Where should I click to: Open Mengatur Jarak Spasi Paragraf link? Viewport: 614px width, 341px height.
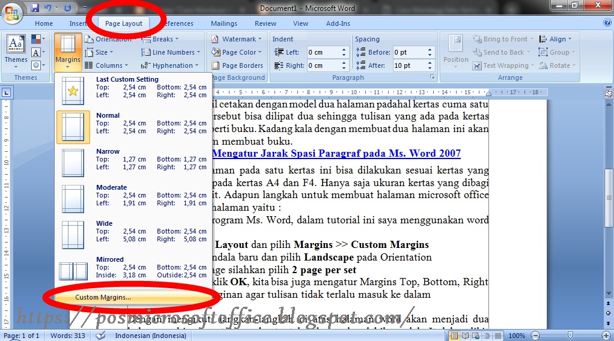click(x=336, y=153)
